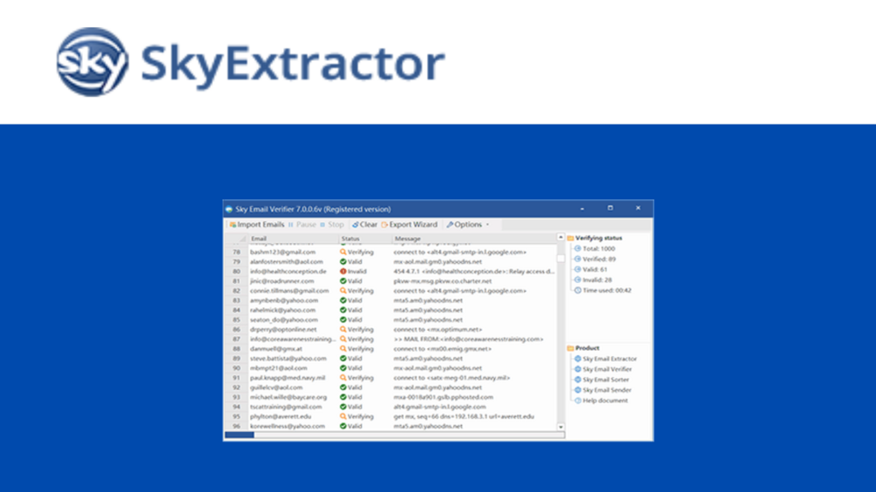Screen dimensions: 876x492
Task: Click the clock icon beside Time used
Action: point(578,291)
